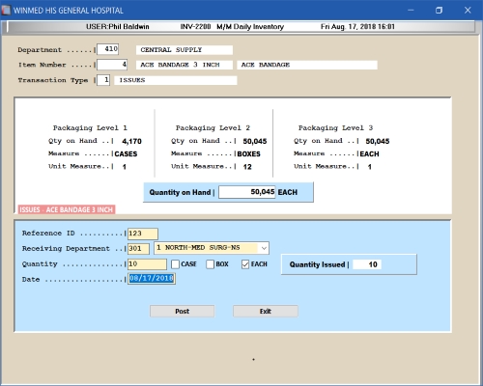The width and height of the screenshot is (483, 386).
Task: Click Packaging Level 1 heading
Action: [90, 128]
